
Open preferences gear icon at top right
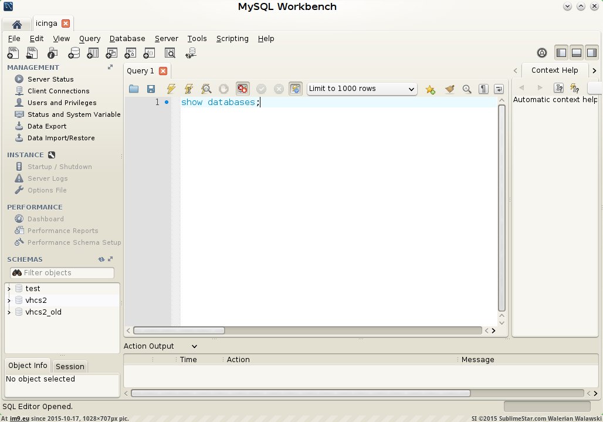pos(542,53)
